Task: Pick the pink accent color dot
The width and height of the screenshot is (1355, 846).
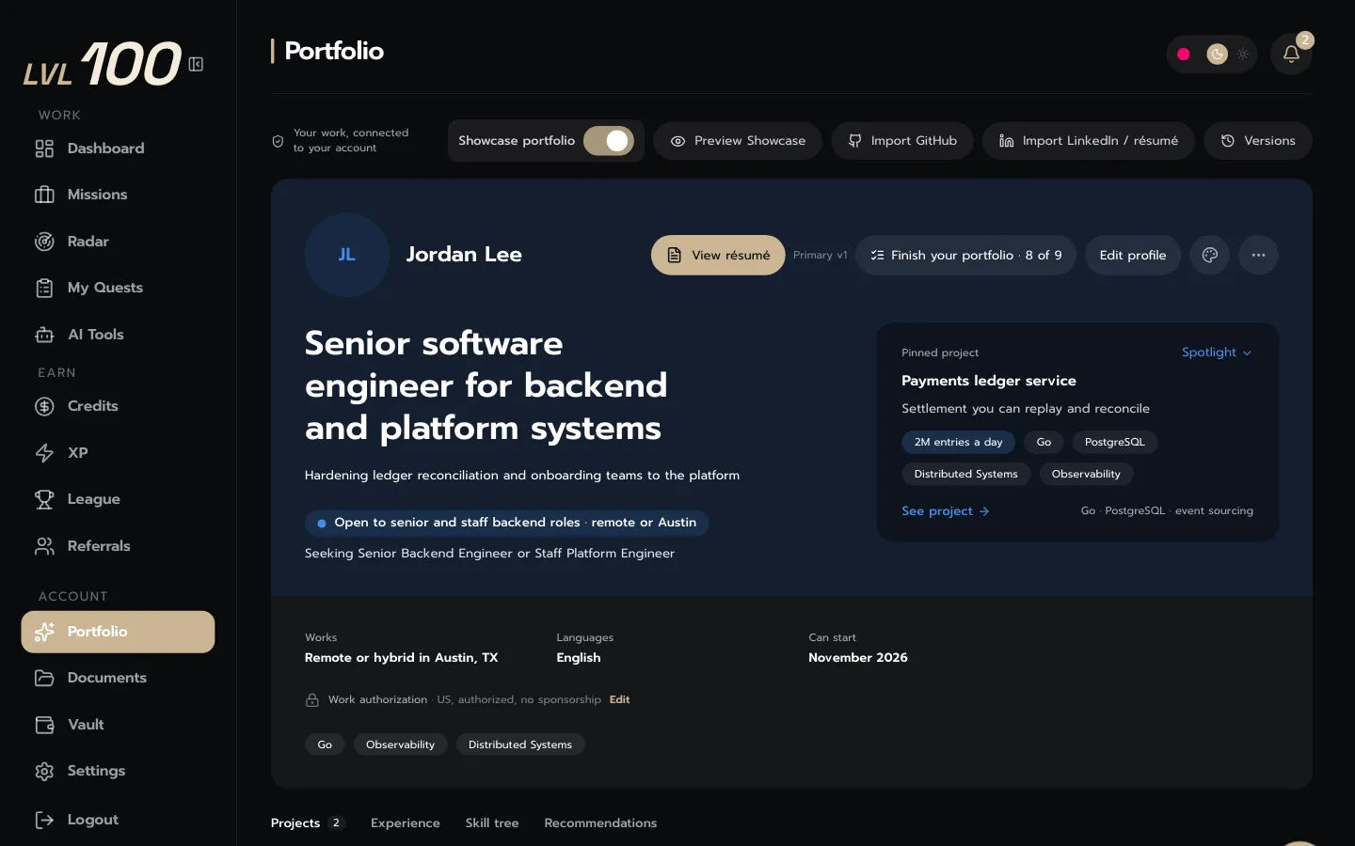Action: [1184, 55]
